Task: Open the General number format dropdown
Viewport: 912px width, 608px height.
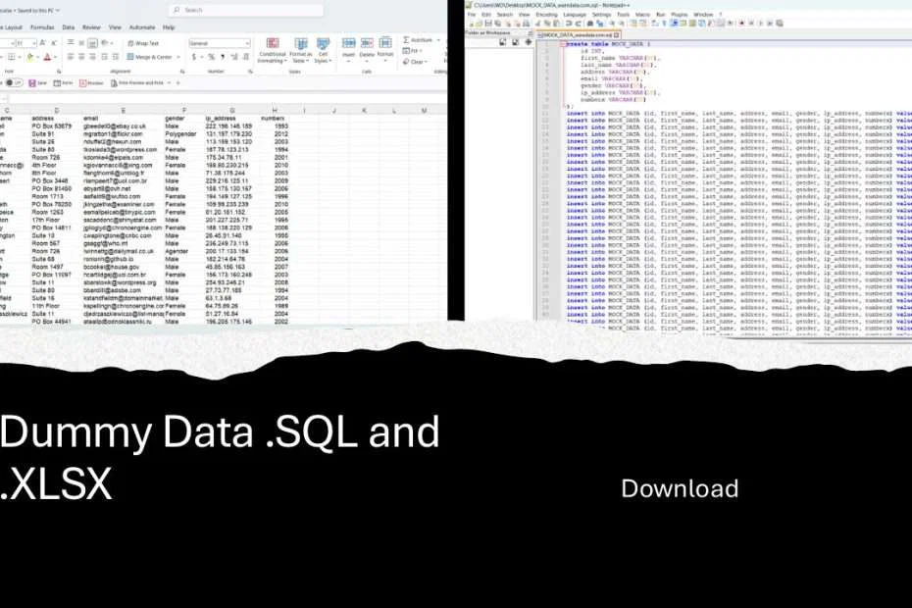Action: pos(218,43)
